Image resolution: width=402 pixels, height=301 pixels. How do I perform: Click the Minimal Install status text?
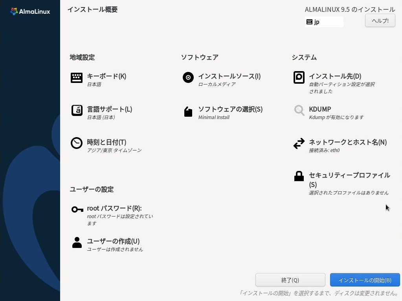(x=214, y=117)
